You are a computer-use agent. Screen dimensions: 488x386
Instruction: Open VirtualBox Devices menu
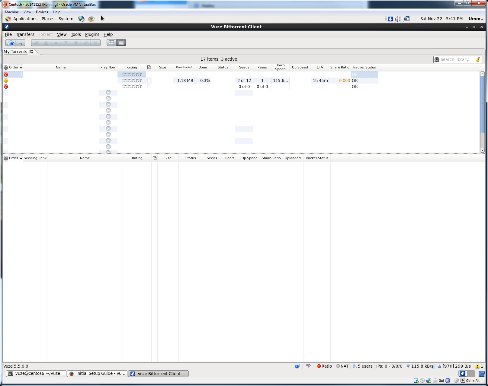tap(42, 12)
